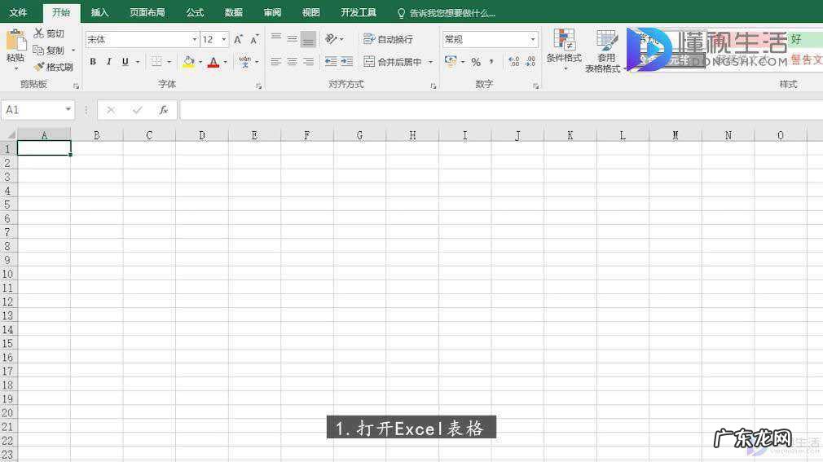Open alignment group dialog launcher

(x=433, y=86)
